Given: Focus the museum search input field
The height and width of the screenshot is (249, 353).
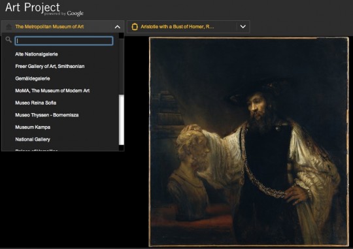Looking at the screenshot, I should point(64,41).
